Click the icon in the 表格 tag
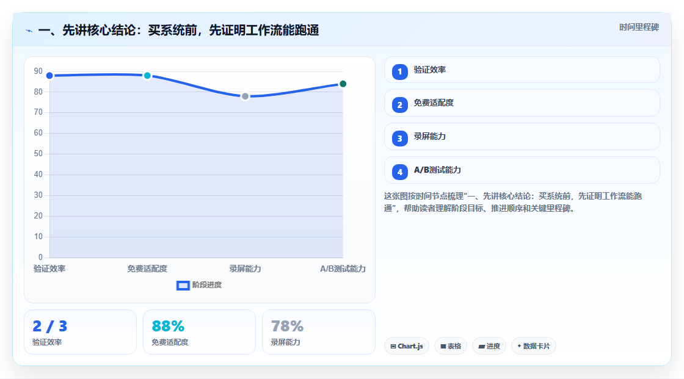The height and width of the screenshot is (379, 684). click(x=443, y=346)
